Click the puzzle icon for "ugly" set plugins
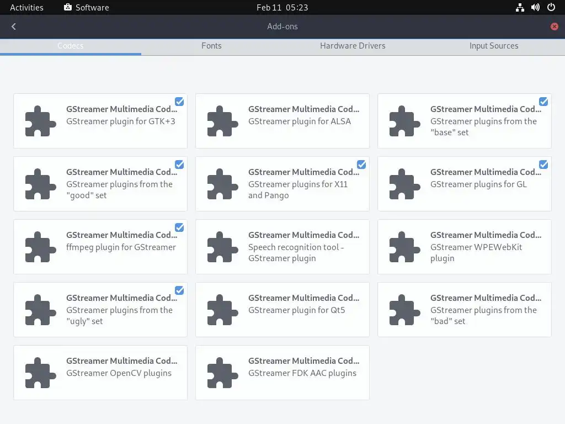 pyautogui.click(x=40, y=310)
